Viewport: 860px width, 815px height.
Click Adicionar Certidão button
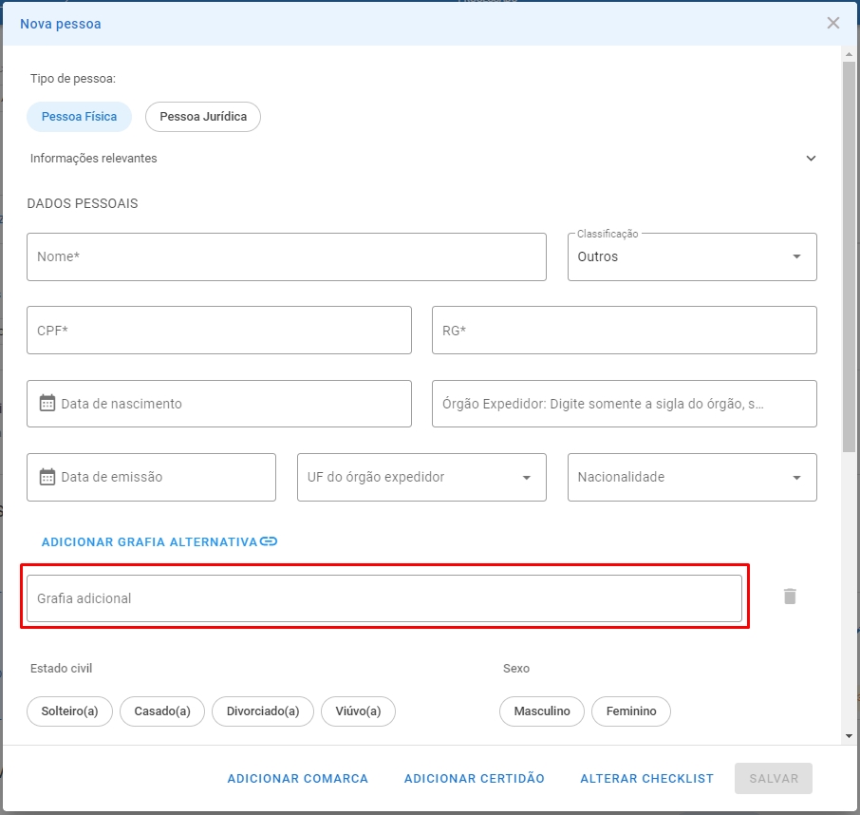pyautogui.click(x=475, y=778)
